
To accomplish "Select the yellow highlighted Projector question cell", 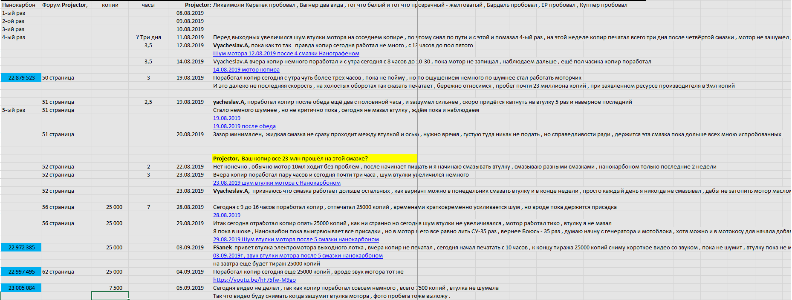I will click(x=314, y=159).
